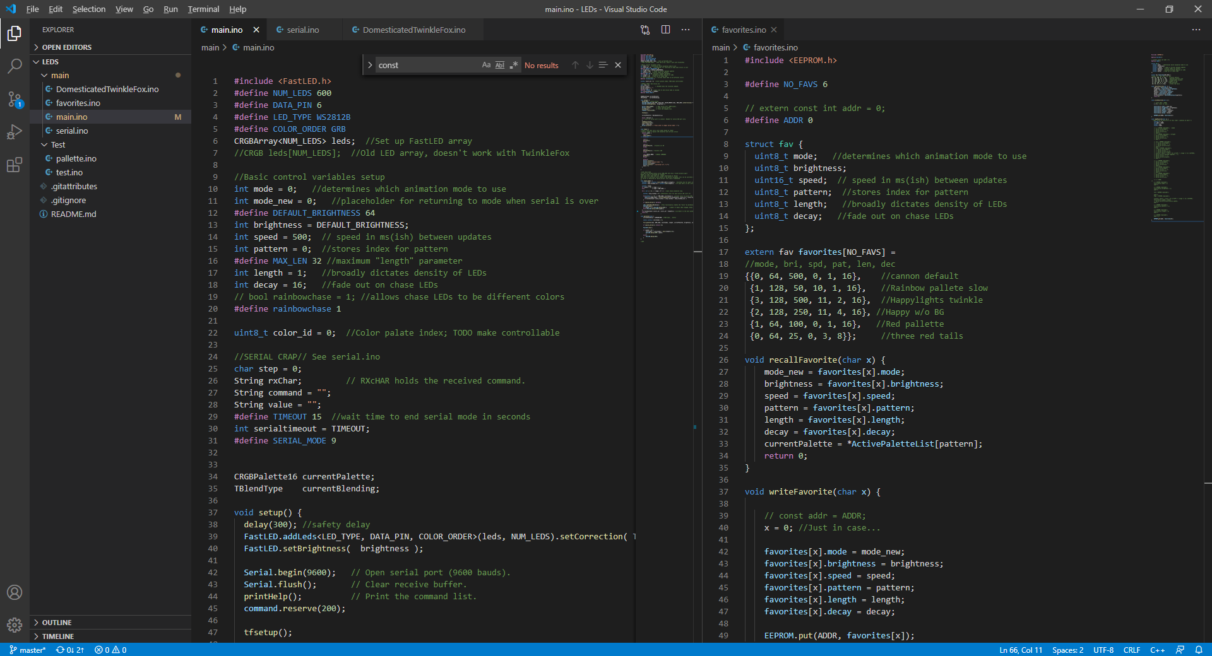The image size is (1212, 656).
Task: Open the Terminal menu
Action: tap(203, 9)
